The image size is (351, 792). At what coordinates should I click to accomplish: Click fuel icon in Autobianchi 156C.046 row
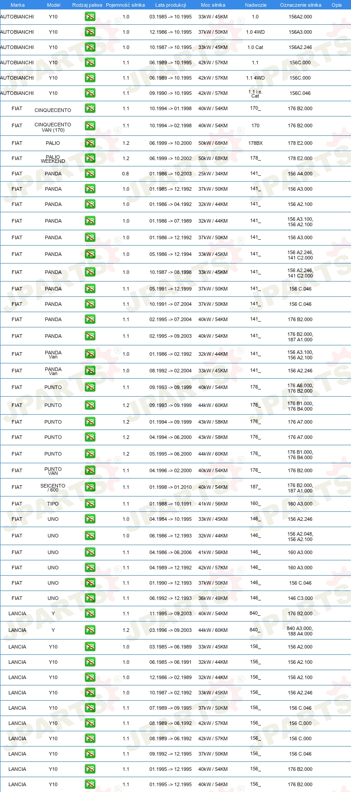(90, 93)
